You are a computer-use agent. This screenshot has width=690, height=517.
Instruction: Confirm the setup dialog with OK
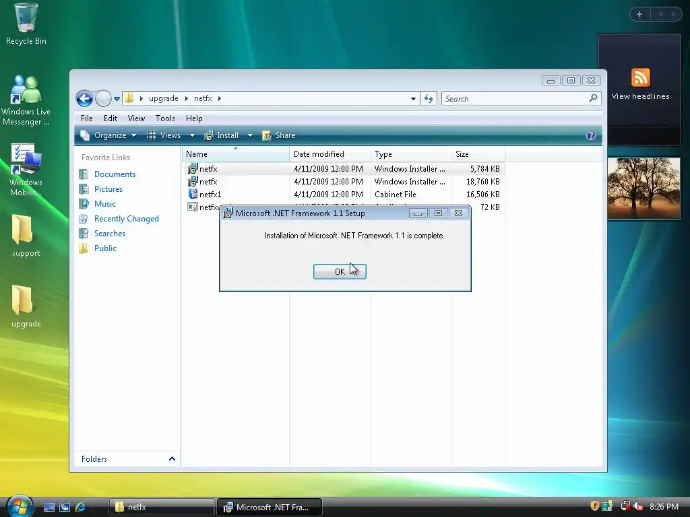click(340, 271)
